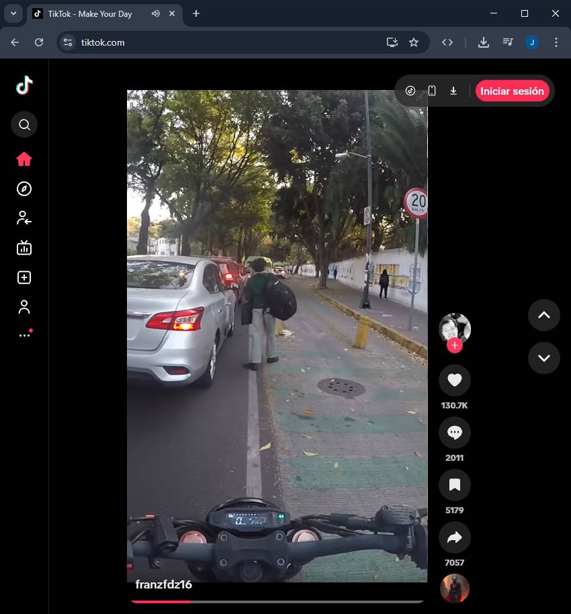This screenshot has height=614, width=571.
Task: Open the TikTok search icon
Action: (x=24, y=124)
